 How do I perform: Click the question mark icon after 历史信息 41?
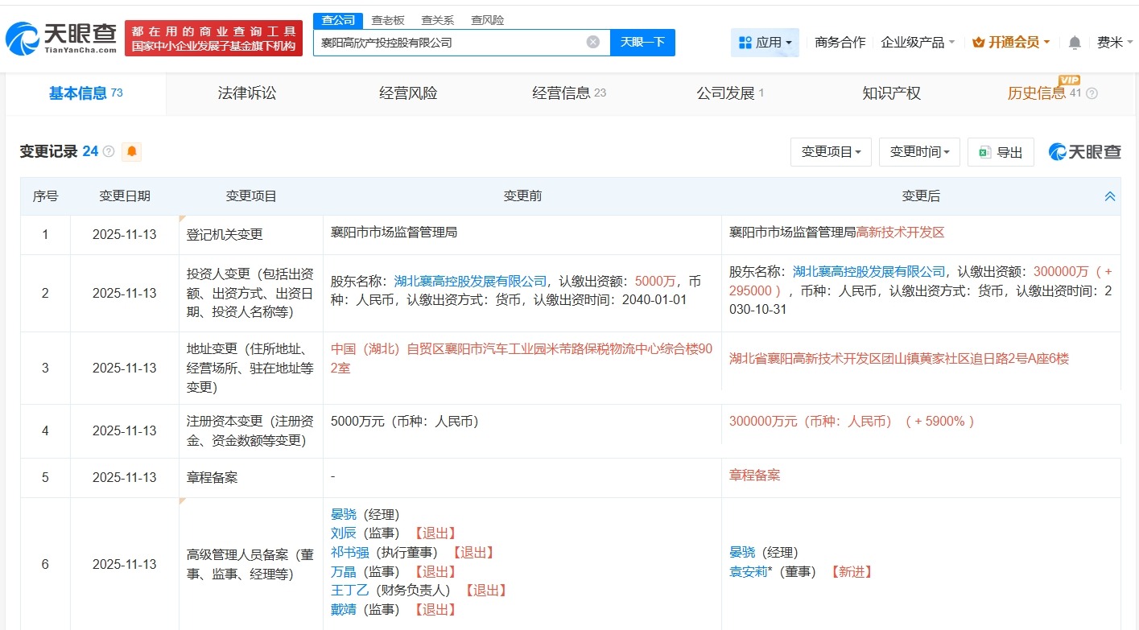point(1091,93)
